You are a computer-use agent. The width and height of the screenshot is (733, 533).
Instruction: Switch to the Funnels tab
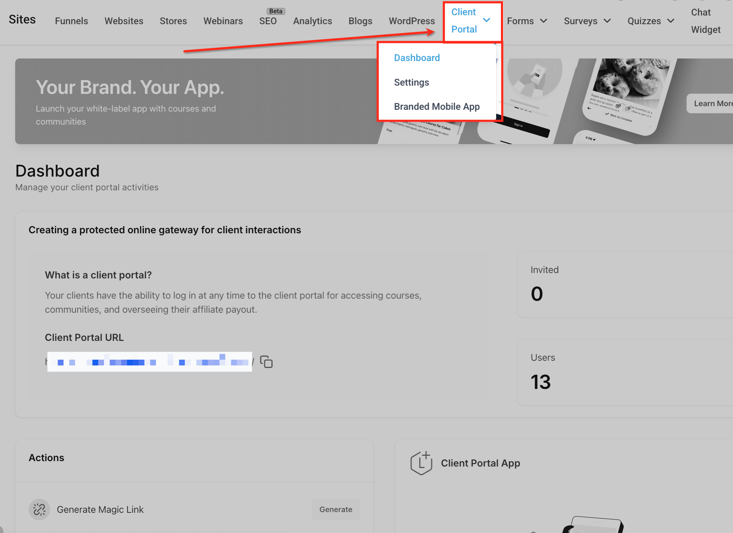pos(71,21)
